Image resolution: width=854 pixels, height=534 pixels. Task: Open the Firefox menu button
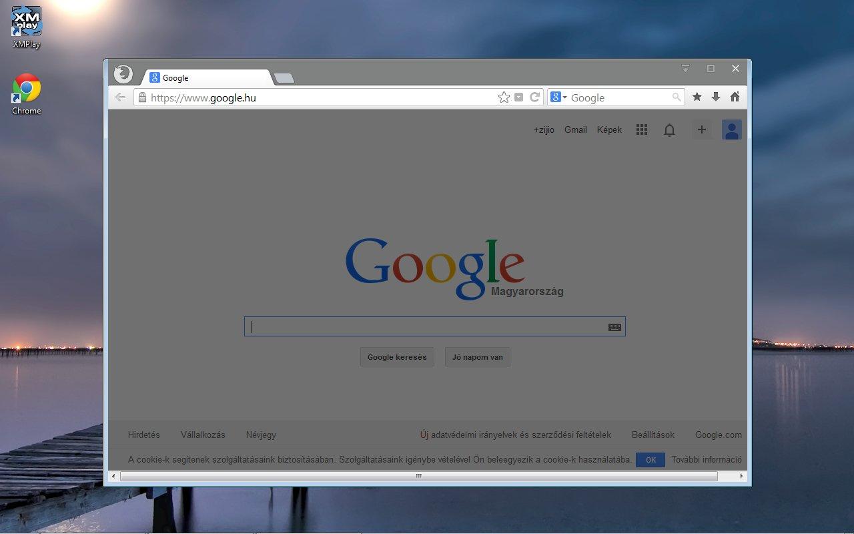(123, 73)
